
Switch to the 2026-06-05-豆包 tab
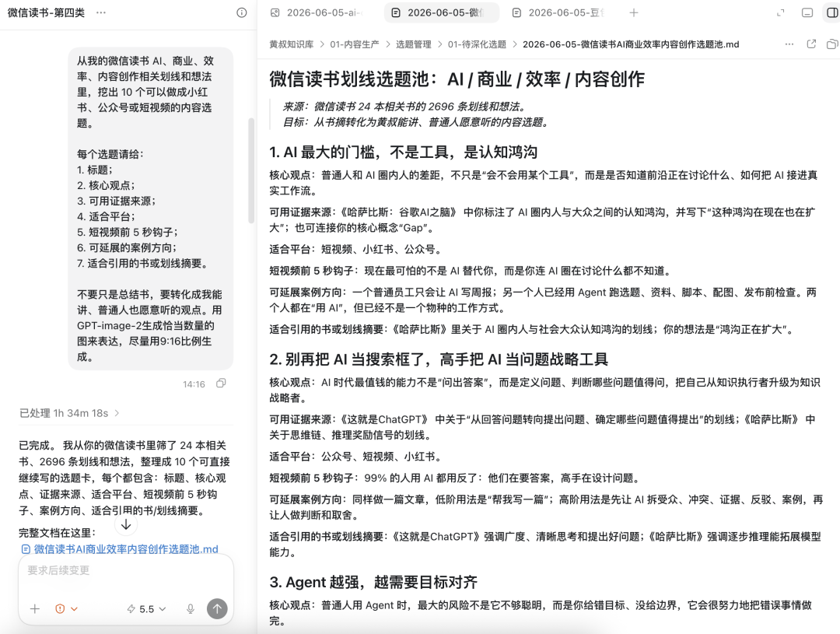pyautogui.click(x=558, y=12)
